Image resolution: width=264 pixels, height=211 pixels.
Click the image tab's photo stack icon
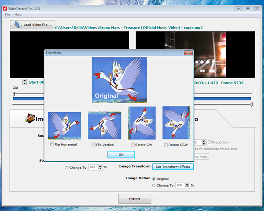tap(30, 118)
